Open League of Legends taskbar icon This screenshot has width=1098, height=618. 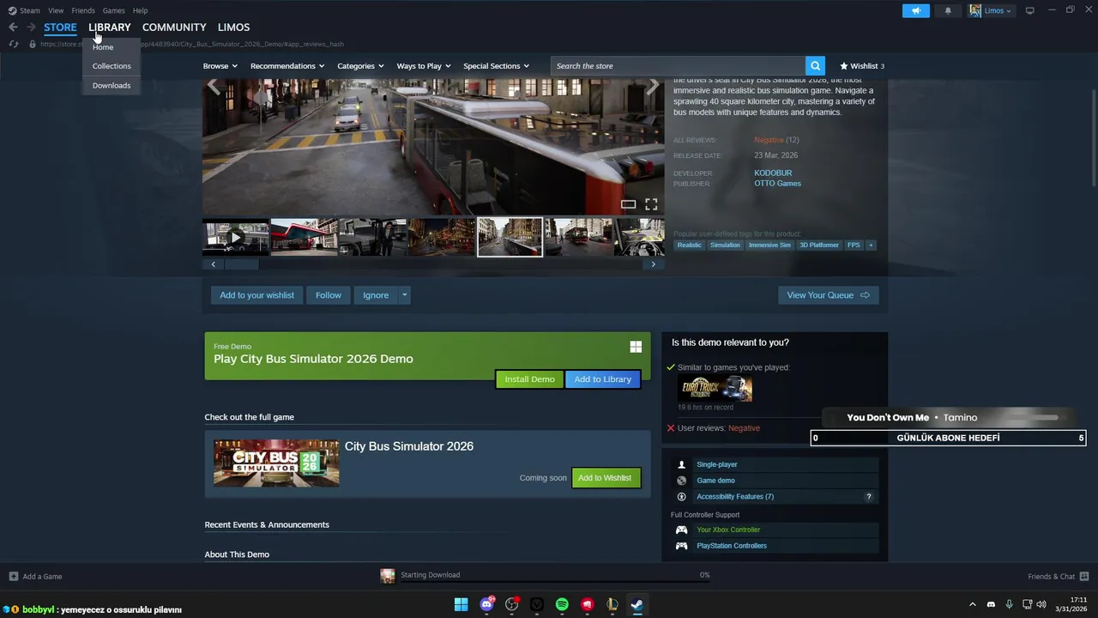click(x=612, y=604)
